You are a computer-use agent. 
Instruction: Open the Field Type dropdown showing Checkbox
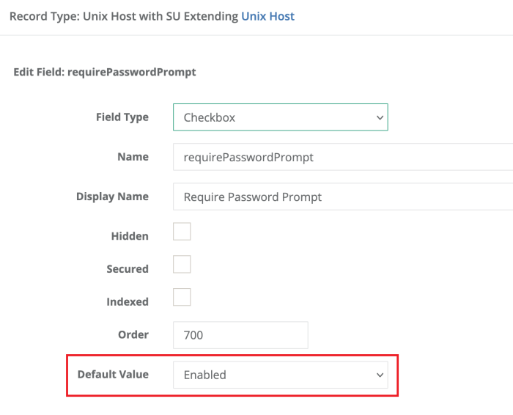pyautogui.click(x=280, y=117)
